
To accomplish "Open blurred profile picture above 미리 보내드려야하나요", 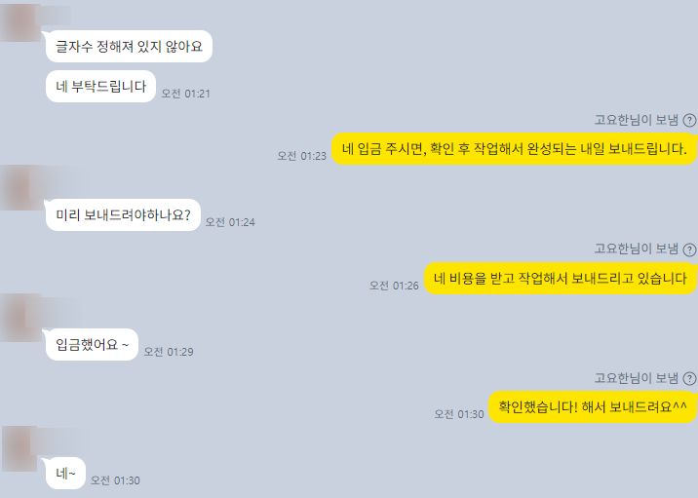I will (x=21, y=188).
